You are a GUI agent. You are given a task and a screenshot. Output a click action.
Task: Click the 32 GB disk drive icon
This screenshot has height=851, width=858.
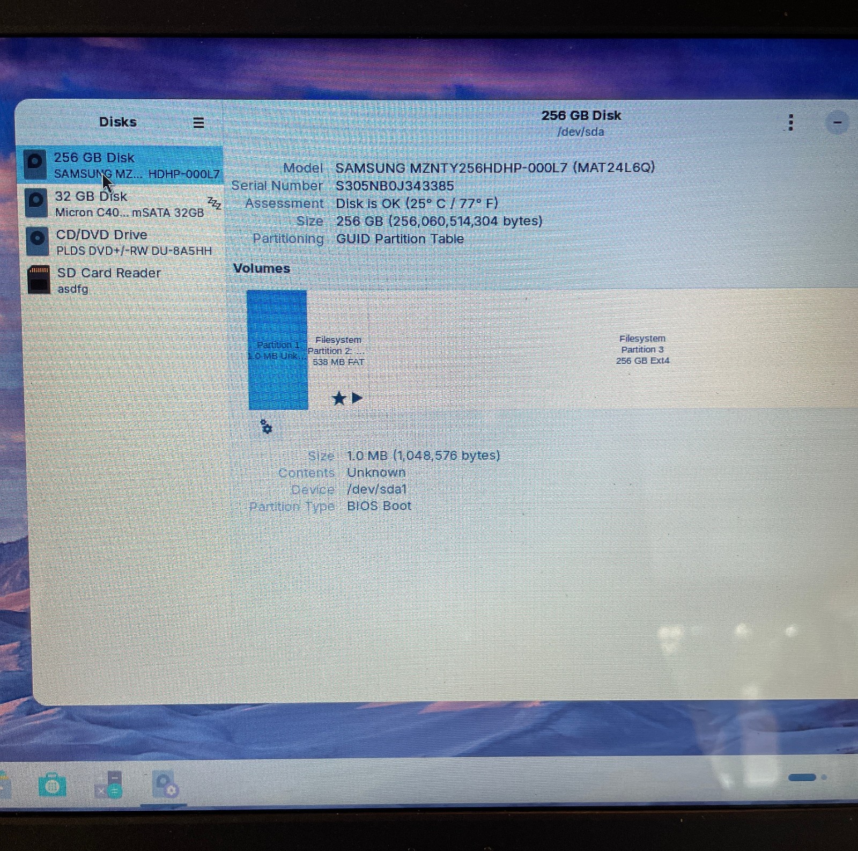(x=36, y=203)
